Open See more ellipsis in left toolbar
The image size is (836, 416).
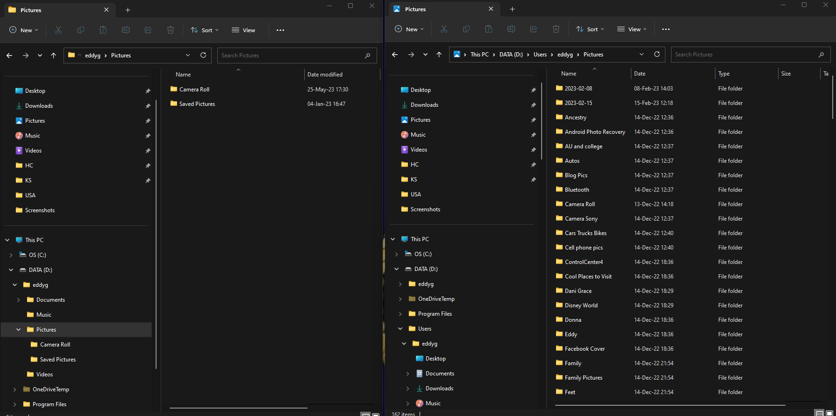(x=280, y=30)
